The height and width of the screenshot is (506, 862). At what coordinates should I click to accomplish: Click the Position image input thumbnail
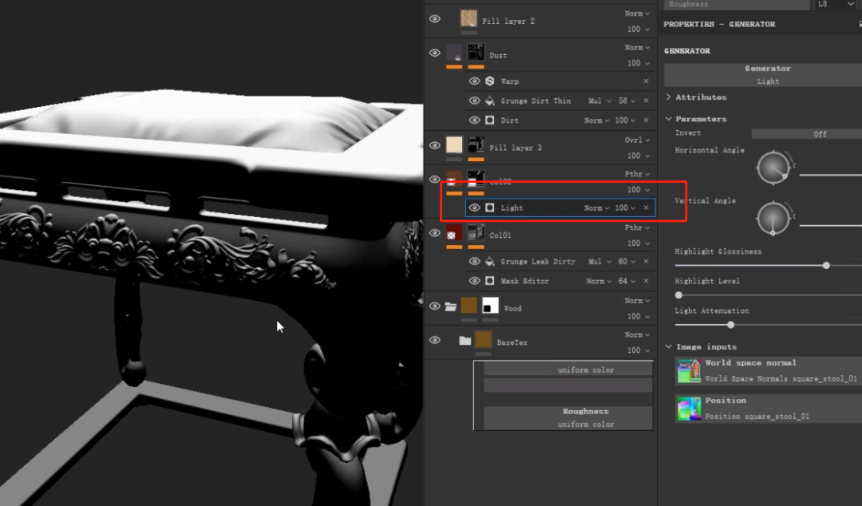point(689,409)
